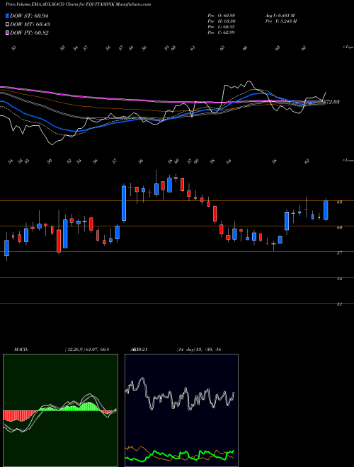Click the 60 price axis label
The image size is (354, 467).
339,228
